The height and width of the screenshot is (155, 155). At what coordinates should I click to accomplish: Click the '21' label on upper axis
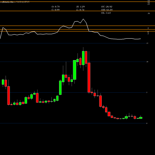point(148,4)
